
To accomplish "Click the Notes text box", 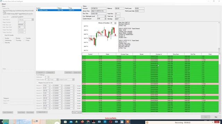I will point(18,71).
